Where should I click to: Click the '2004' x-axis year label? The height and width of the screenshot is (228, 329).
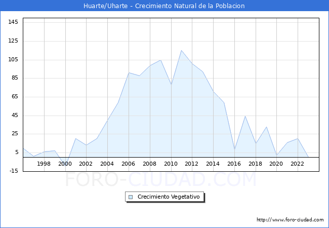(107, 164)
